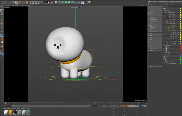Open the floor environment grid icon
Viewport: 182px width, 116px height.
(82, 2)
